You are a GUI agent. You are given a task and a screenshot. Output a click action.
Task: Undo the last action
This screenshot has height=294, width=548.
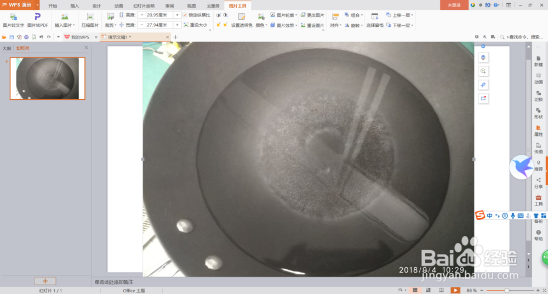pyautogui.click(x=41, y=37)
